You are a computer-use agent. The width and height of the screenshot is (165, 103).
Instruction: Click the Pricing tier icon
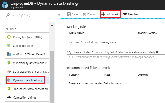pos(9,37)
